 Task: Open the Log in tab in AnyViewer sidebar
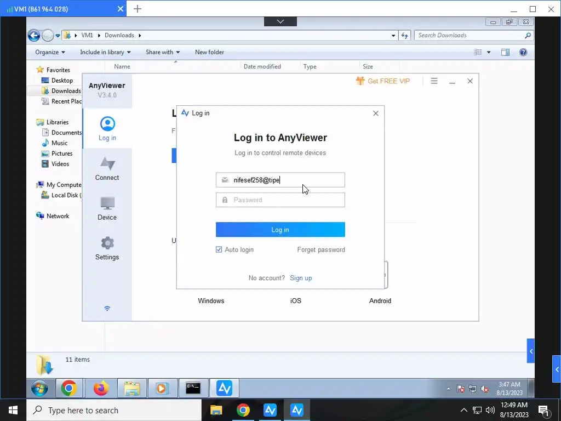coord(107,128)
